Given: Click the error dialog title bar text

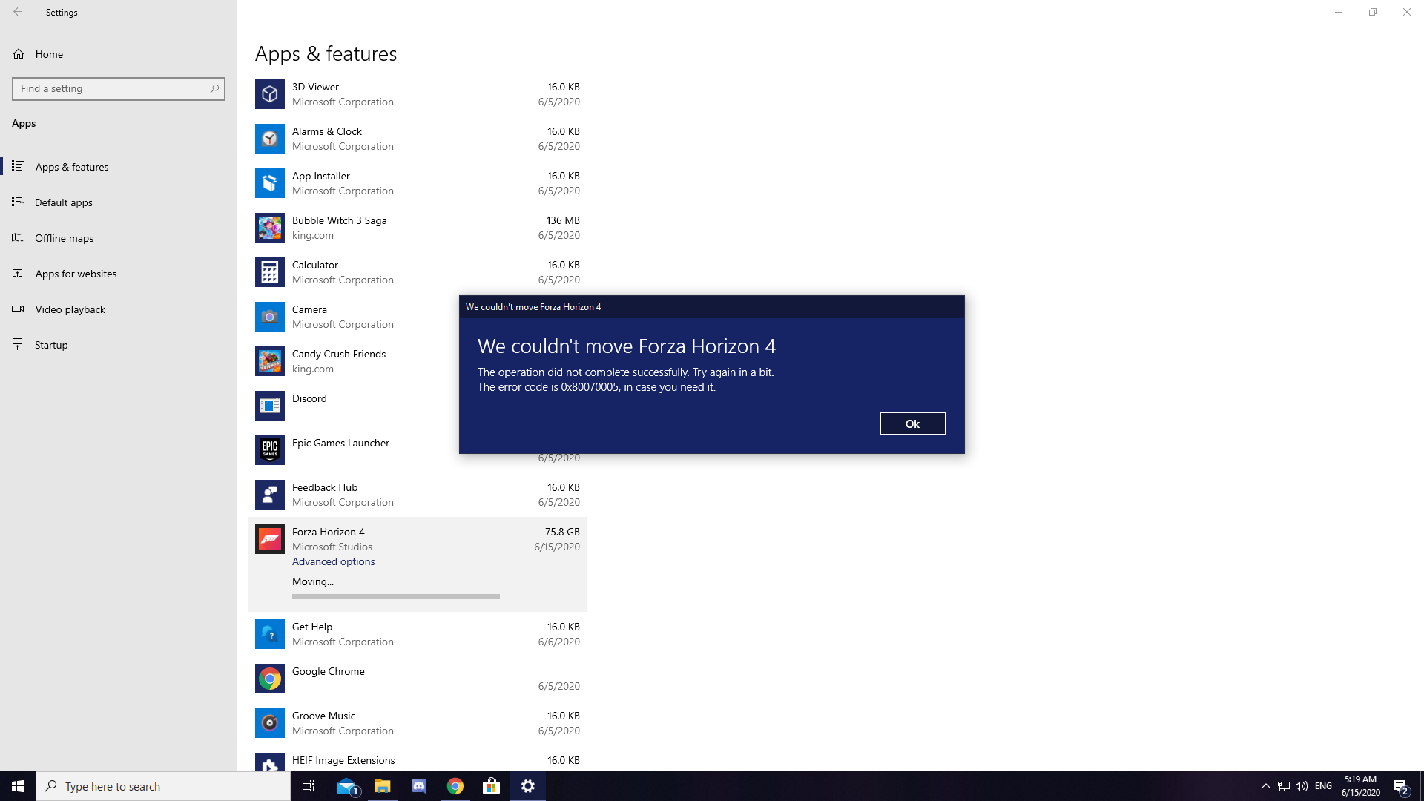Looking at the screenshot, I should point(533,306).
